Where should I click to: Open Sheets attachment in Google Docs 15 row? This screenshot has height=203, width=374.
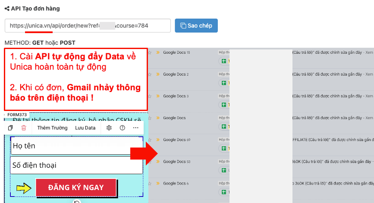[x=224, y=61]
